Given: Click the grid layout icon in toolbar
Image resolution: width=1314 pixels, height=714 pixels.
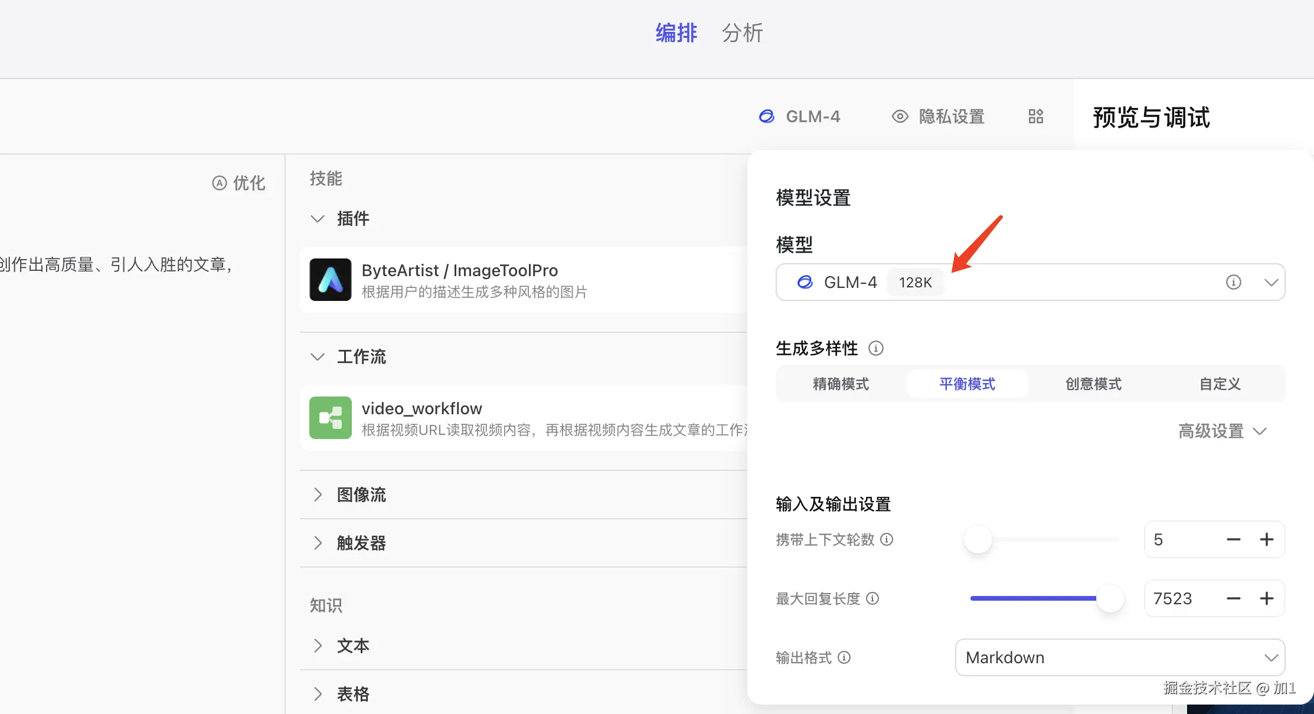Looking at the screenshot, I should point(1035,116).
